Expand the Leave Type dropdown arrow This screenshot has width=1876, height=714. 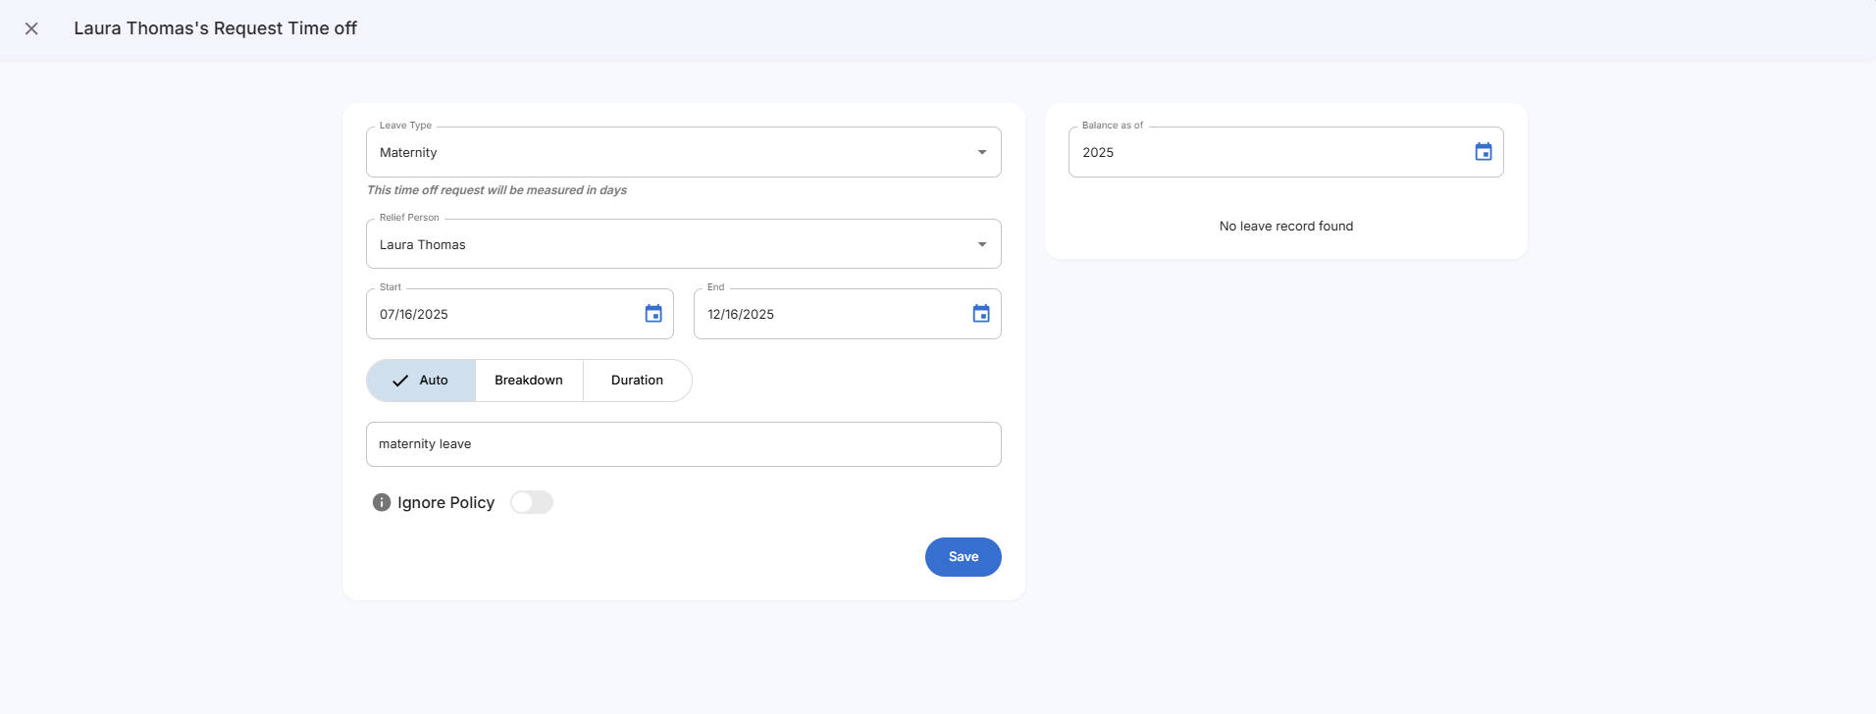(982, 152)
